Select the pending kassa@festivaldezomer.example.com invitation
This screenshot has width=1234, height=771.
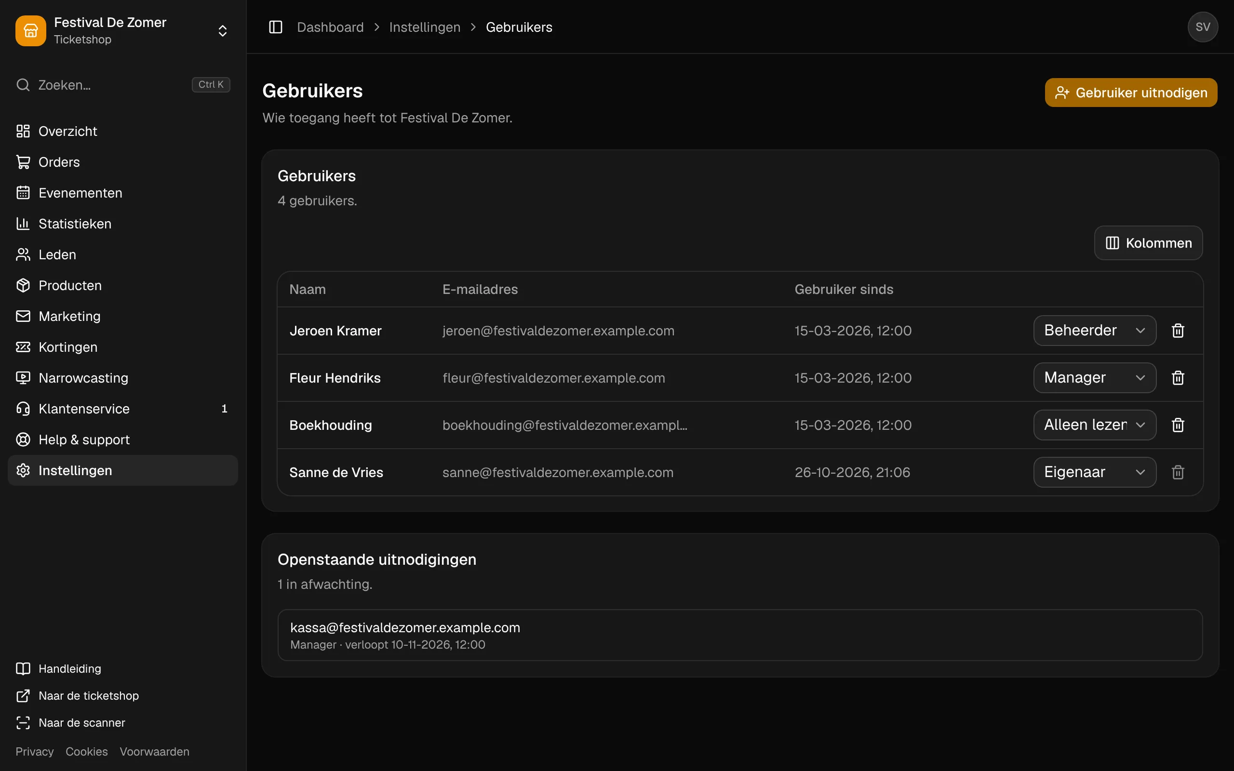coord(740,635)
